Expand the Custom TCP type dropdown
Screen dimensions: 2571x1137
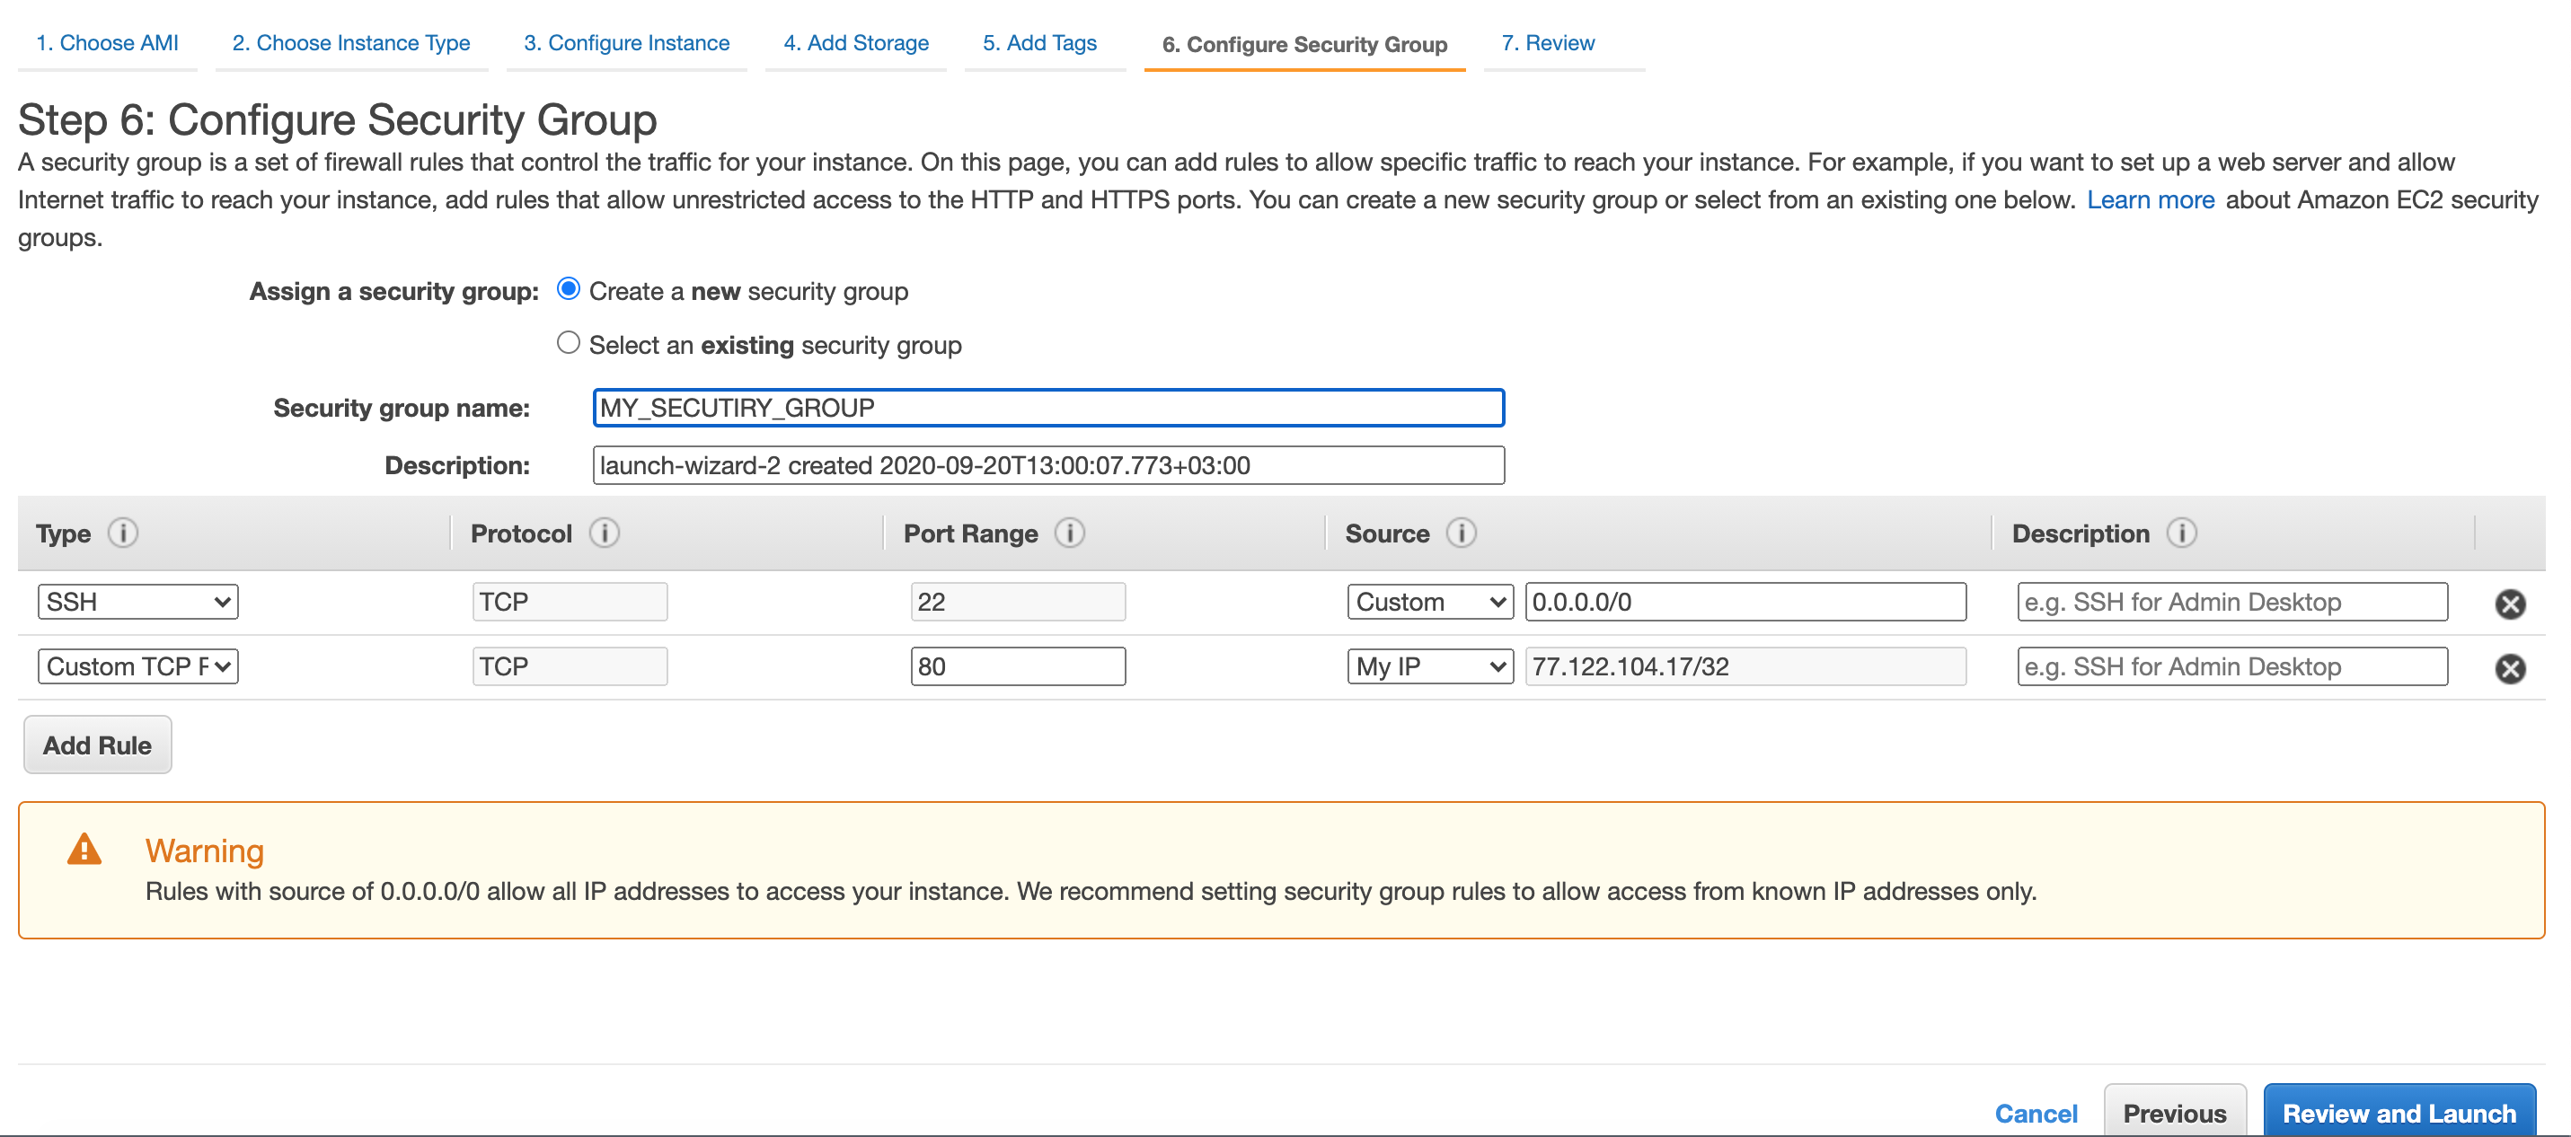(x=137, y=666)
